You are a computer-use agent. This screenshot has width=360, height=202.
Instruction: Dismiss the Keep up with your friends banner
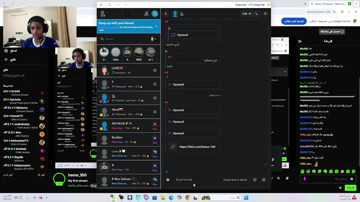click(x=156, y=27)
